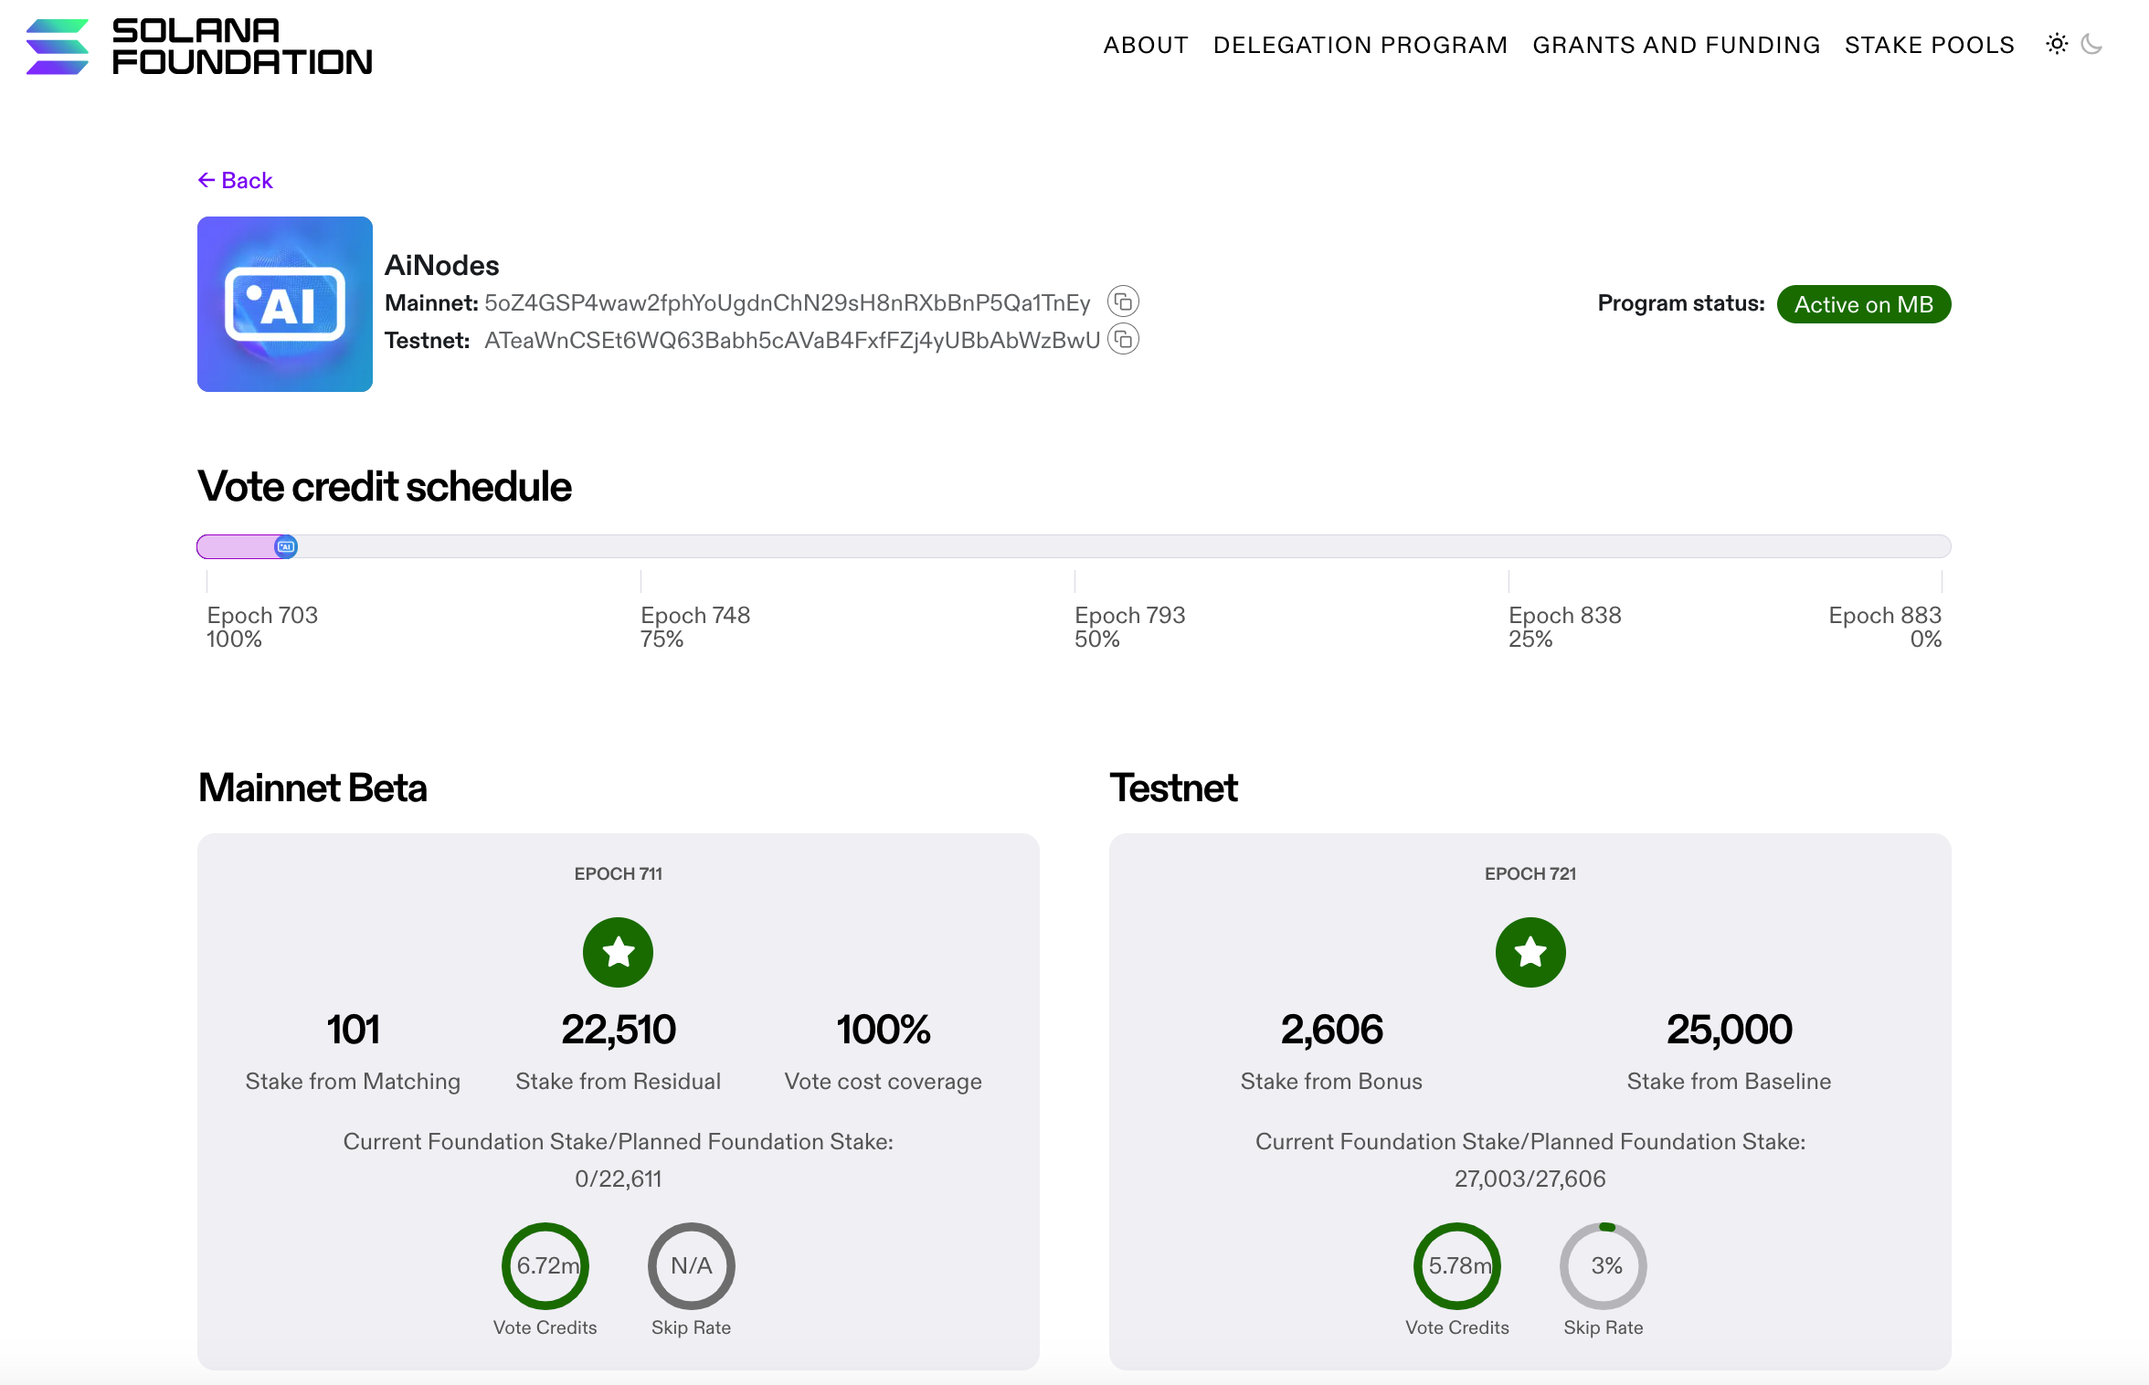Click the AiNodes validator avatar image
Screen dimensions: 2149x1385
285,304
